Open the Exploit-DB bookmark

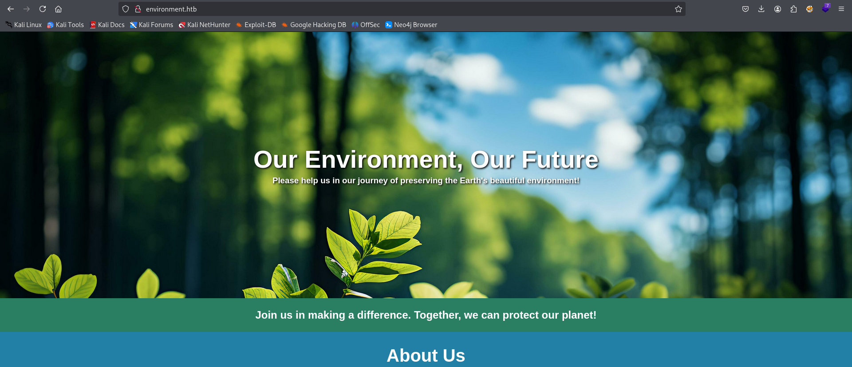coord(256,25)
